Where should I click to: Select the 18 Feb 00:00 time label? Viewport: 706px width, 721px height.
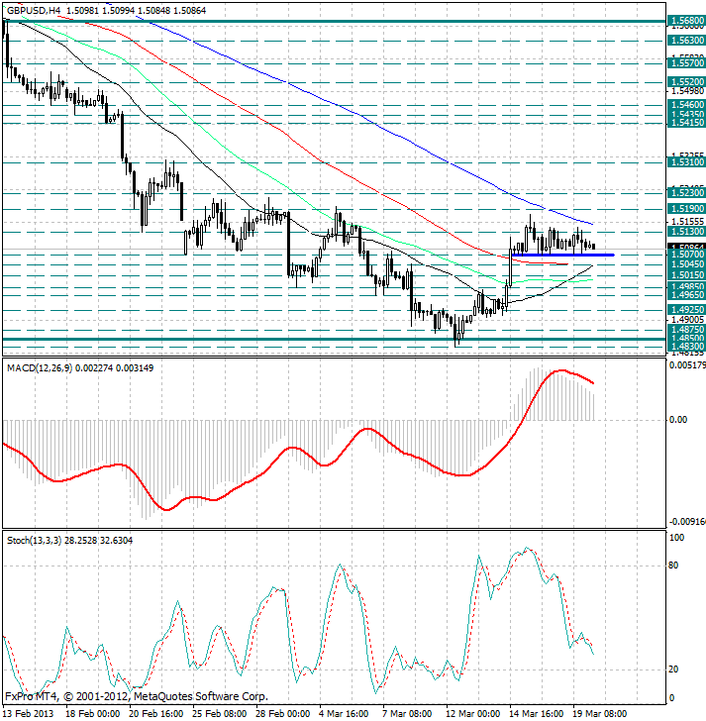[92, 714]
